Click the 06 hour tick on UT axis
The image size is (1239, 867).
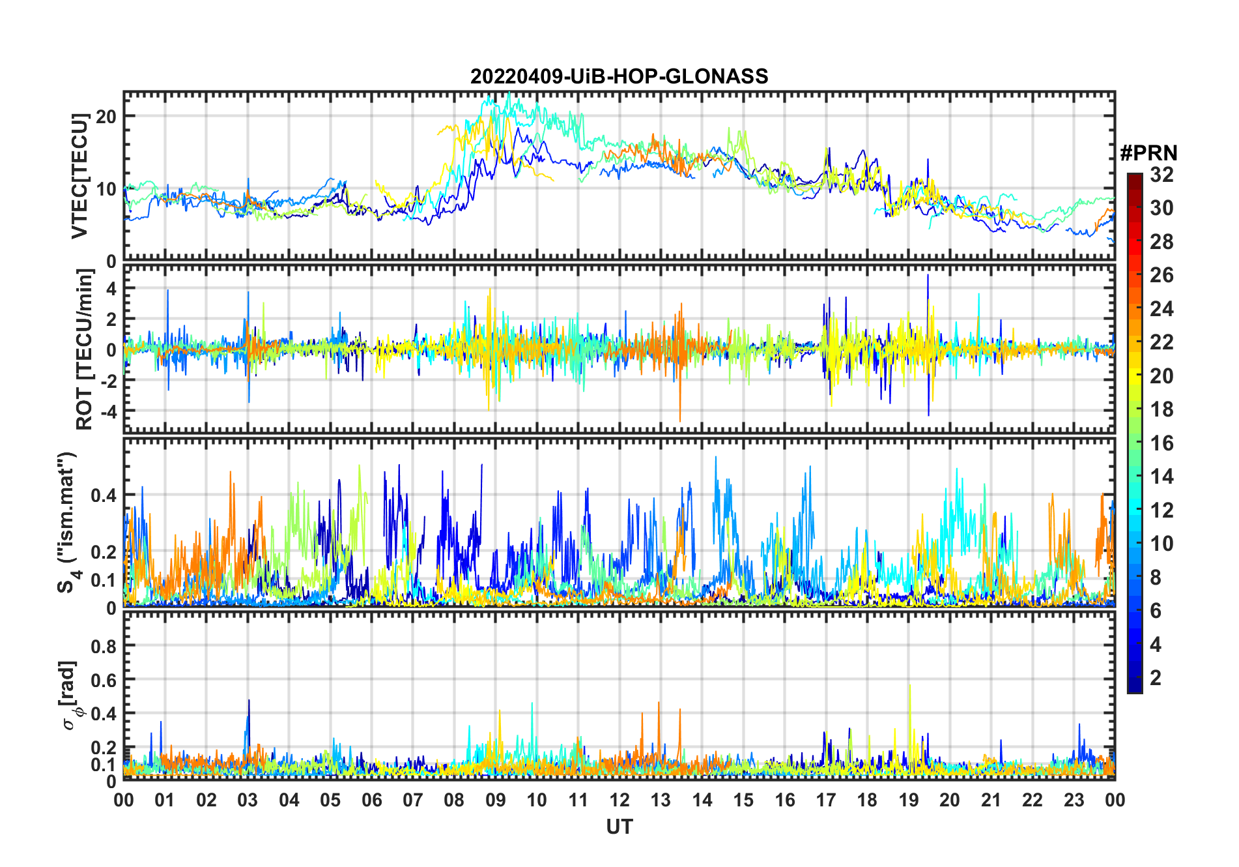(x=372, y=800)
